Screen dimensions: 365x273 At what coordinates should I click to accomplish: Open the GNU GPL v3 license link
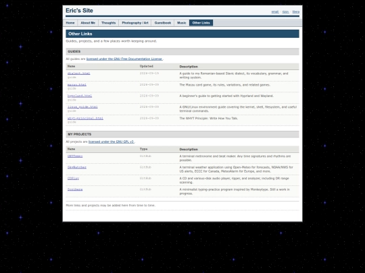click(112, 142)
